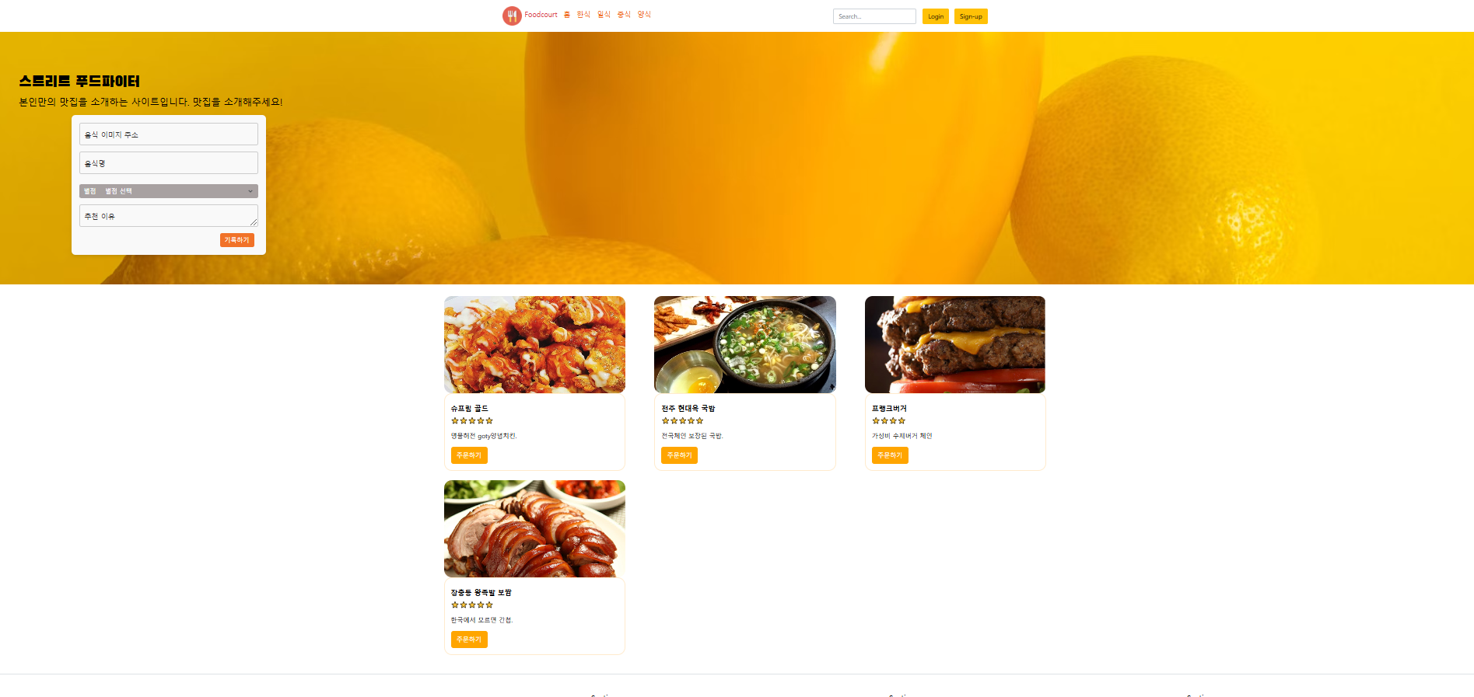Screen dimensions: 1474x697
Task: Open the 중식 category
Action: pos(624,15)
